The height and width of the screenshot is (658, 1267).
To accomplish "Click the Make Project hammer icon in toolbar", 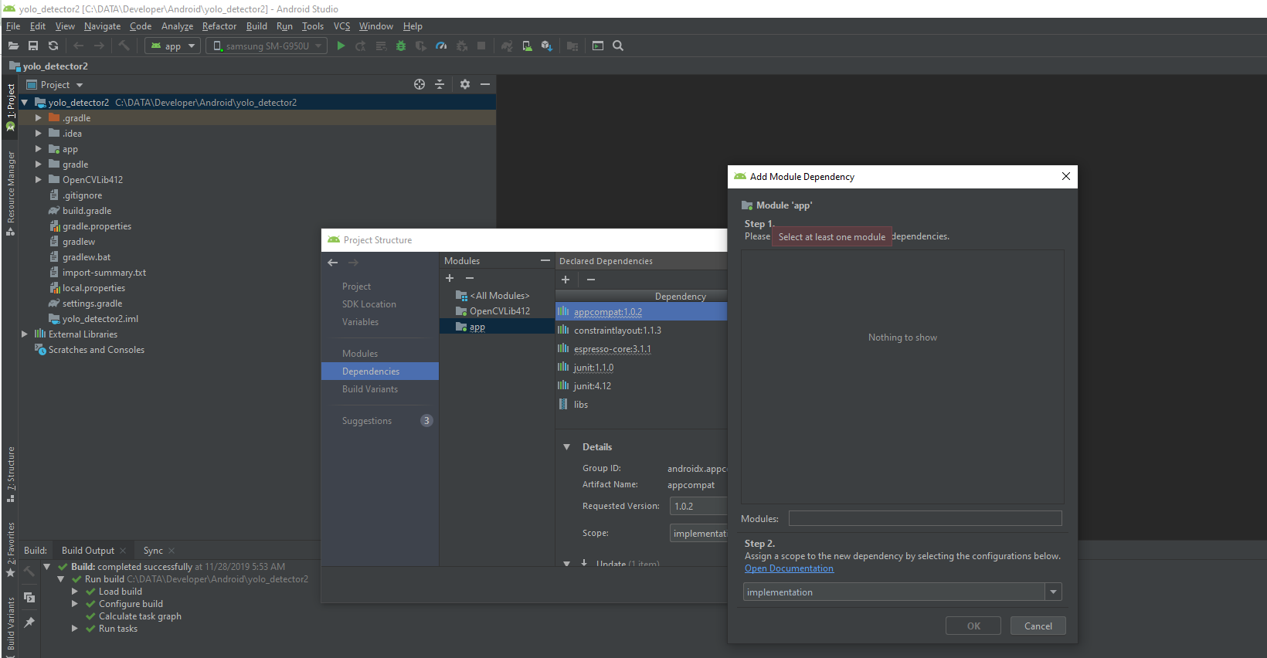I will pyautogui.click(x=124, y=46).
